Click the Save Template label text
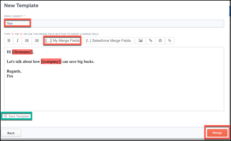Image resolution: width=231 pixels, height=141 pixels. tap(19, 116)
